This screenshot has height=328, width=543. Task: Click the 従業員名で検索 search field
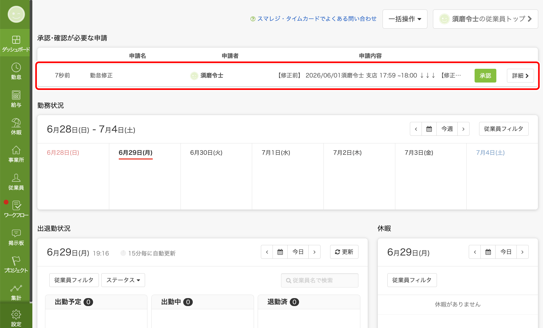tap(319, 280)
